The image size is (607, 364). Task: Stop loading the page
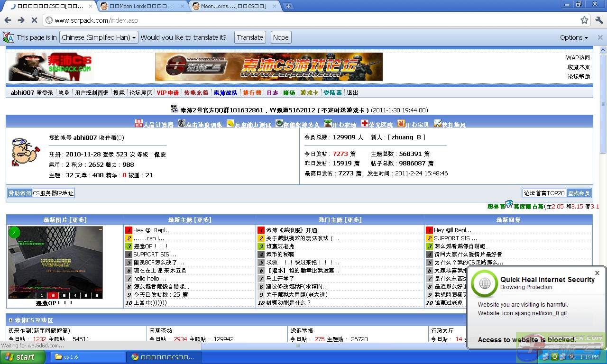pyautogui.click(x=34, y=20)
